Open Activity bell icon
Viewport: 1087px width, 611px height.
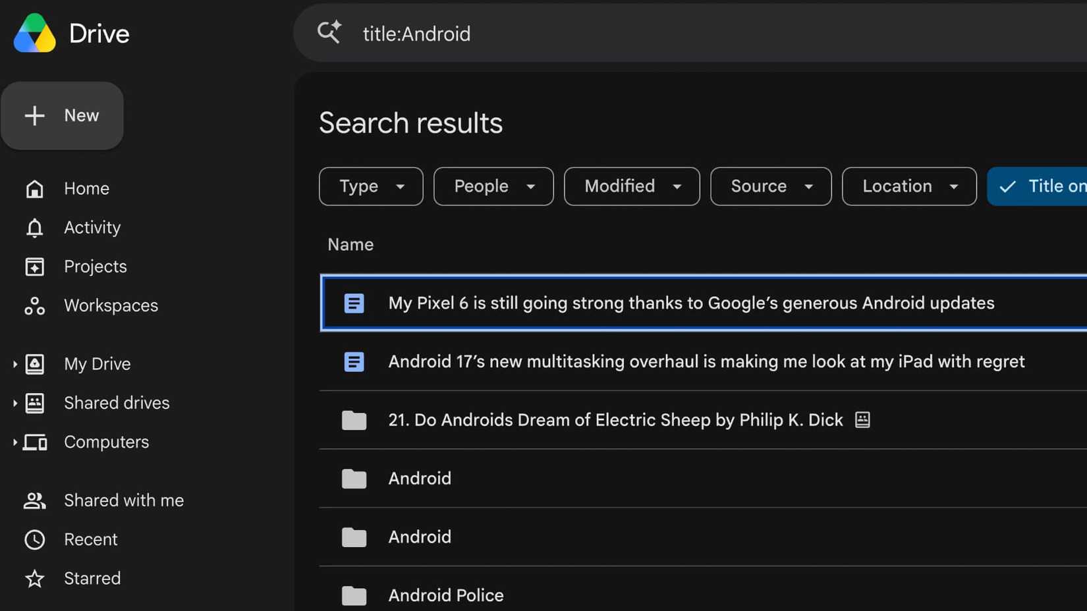[x=34, y=228]
